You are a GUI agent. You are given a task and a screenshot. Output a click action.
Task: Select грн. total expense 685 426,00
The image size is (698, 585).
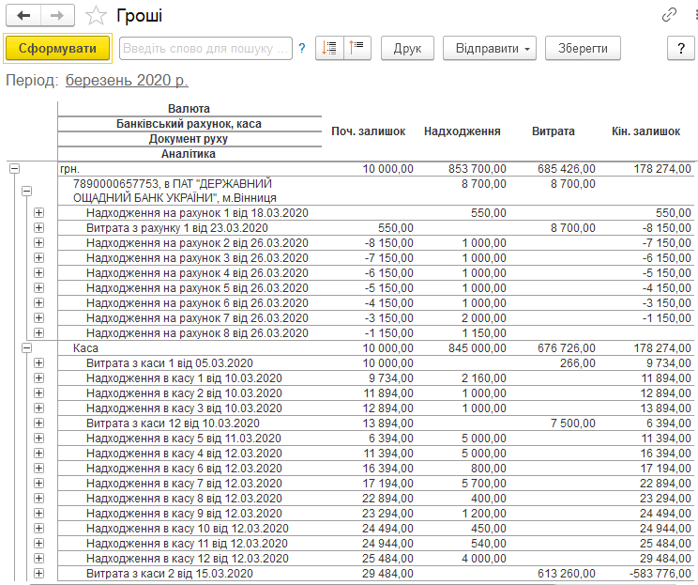point(567,169)
